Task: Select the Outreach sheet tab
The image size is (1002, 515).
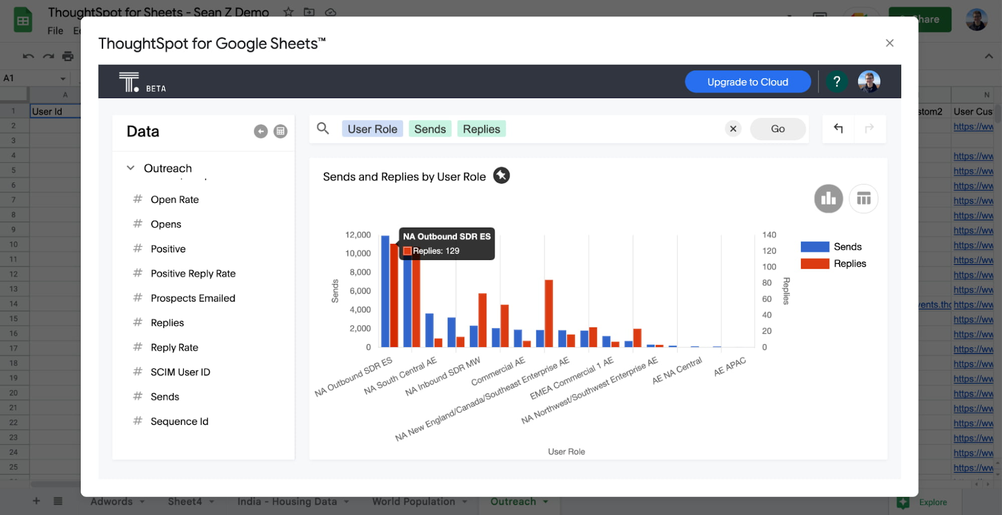Action: coord(513,501)
